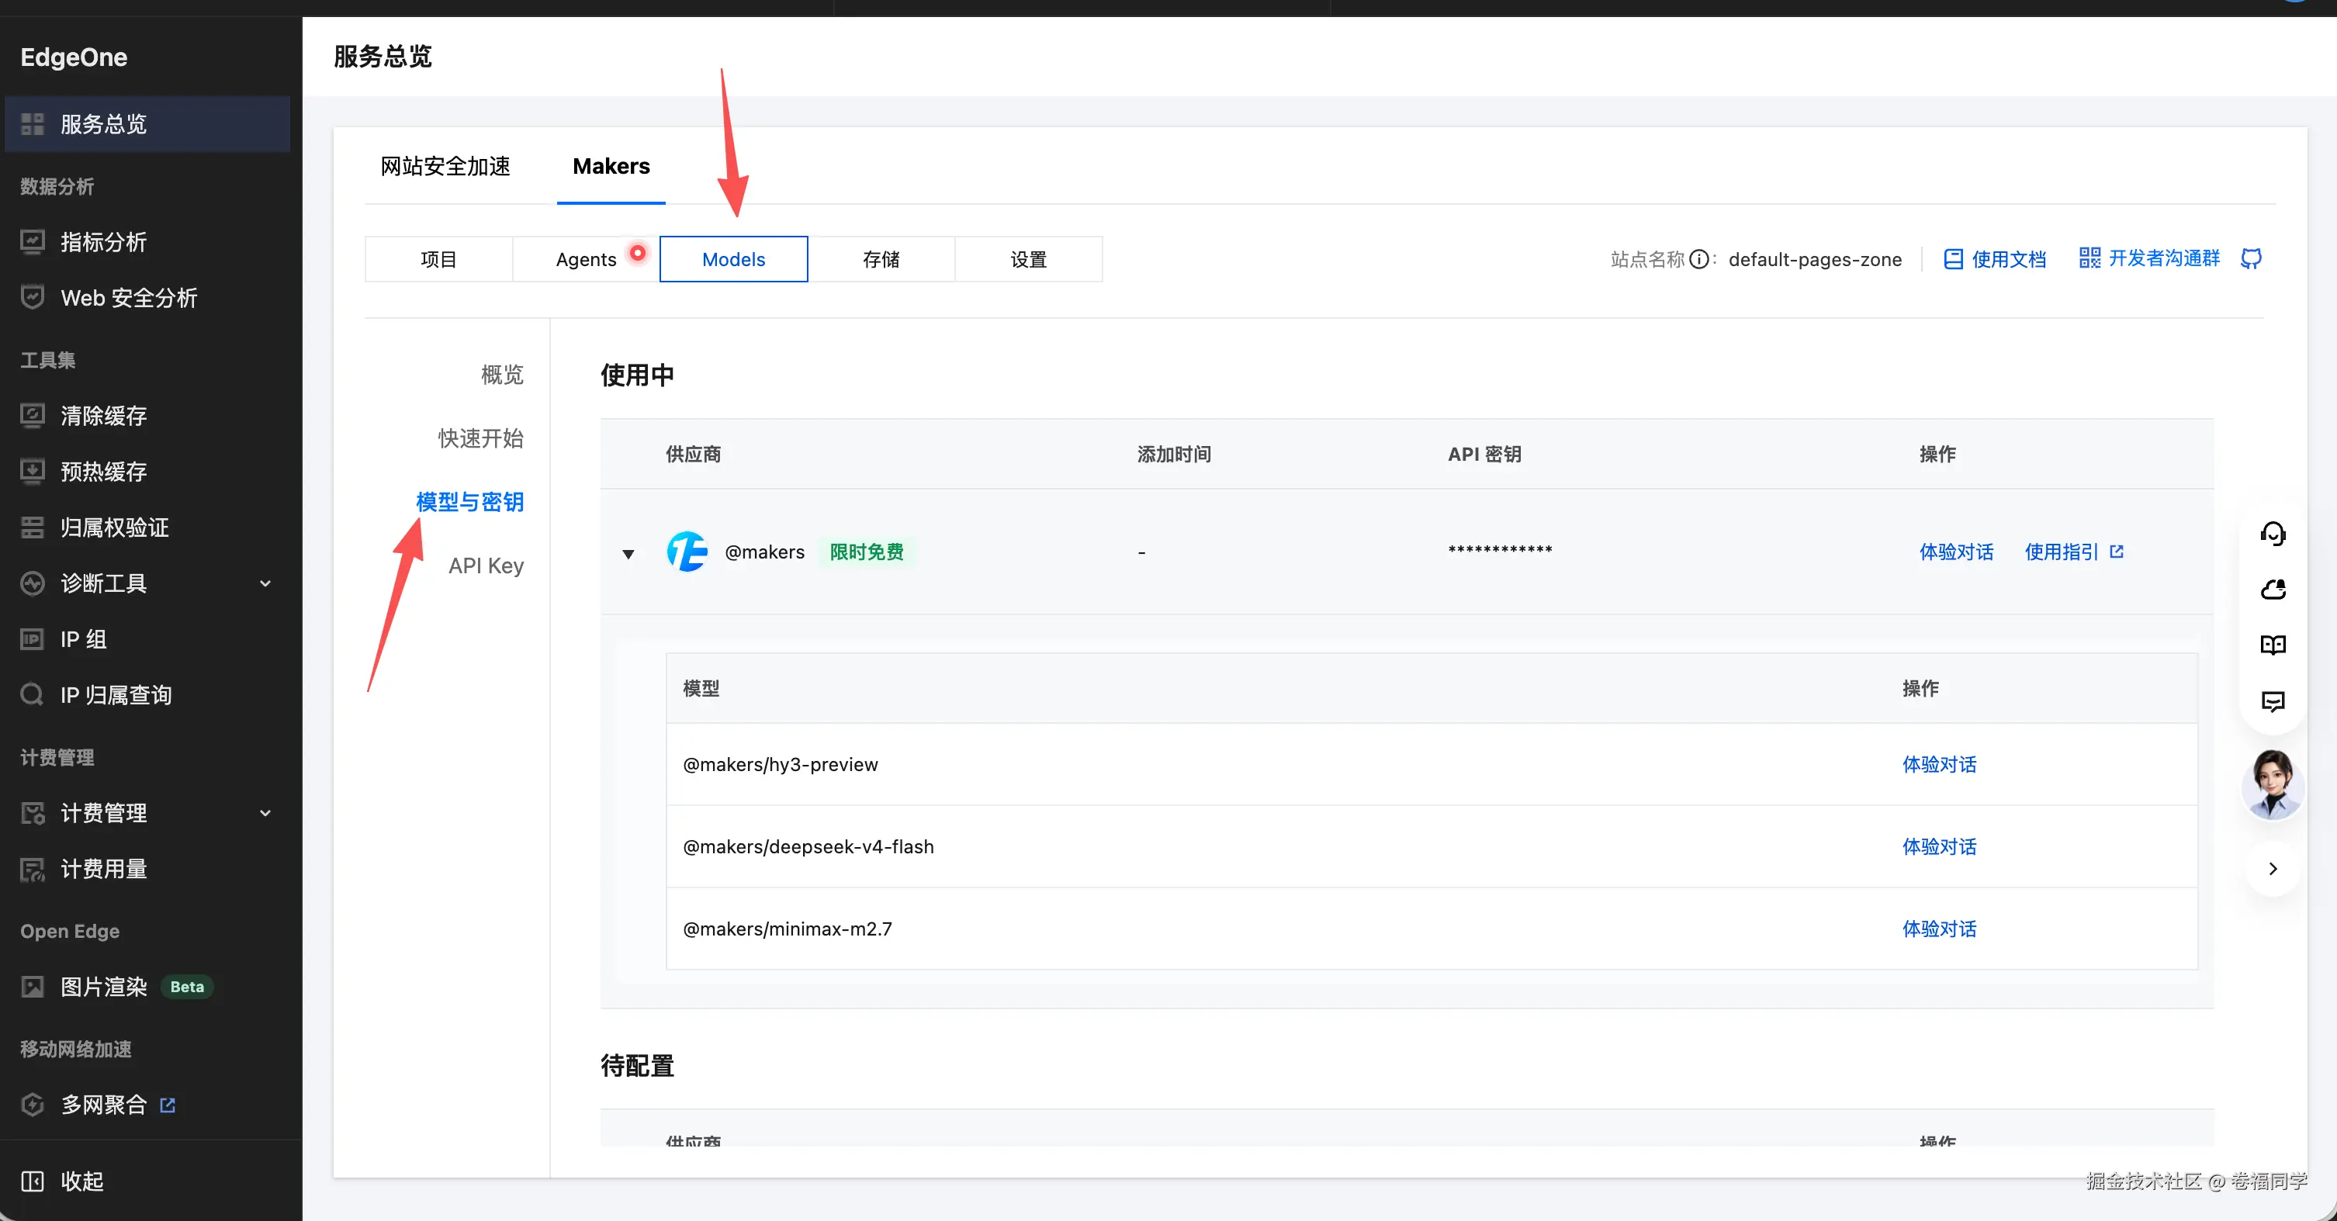Open the 存储 sub-tab
The width and height of the screenshot is (2337, 1221).
[x=881, y=259]
